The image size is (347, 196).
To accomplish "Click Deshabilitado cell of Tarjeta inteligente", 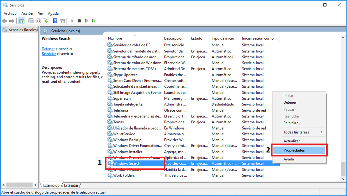I will pyautogui.click(x=223, y=104).
